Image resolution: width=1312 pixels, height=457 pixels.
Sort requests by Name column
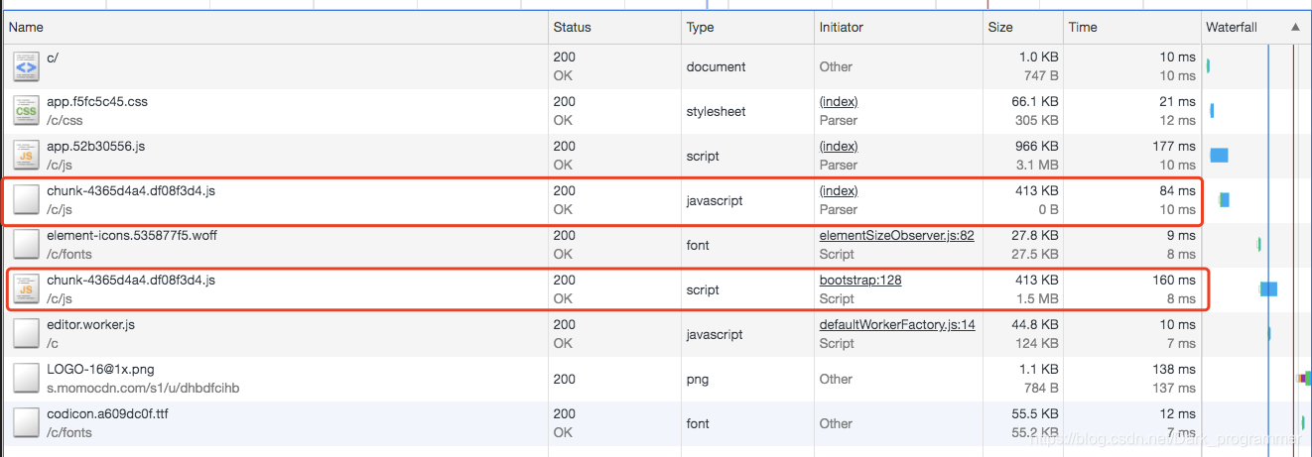tap(275, 28)
